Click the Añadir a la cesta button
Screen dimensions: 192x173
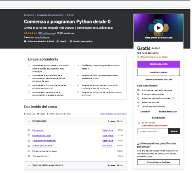pos(158,64)
